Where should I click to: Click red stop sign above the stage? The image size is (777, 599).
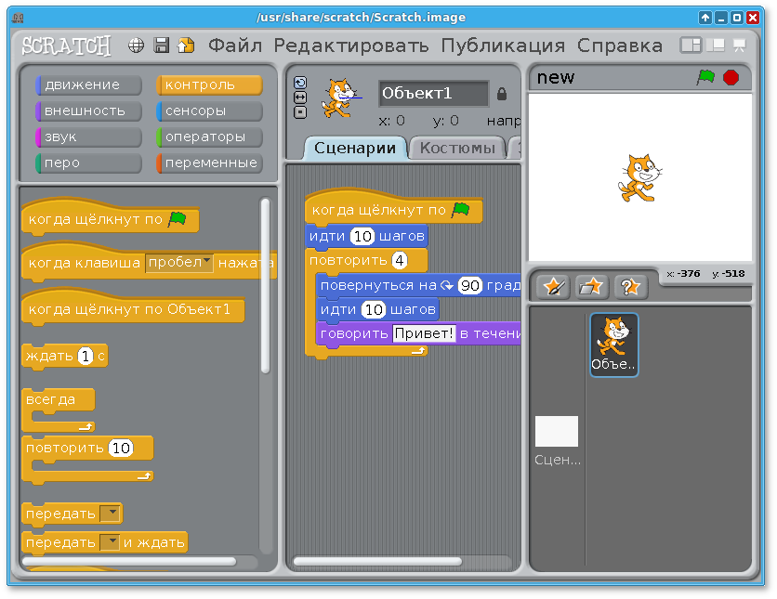click(x=731, y=77)
